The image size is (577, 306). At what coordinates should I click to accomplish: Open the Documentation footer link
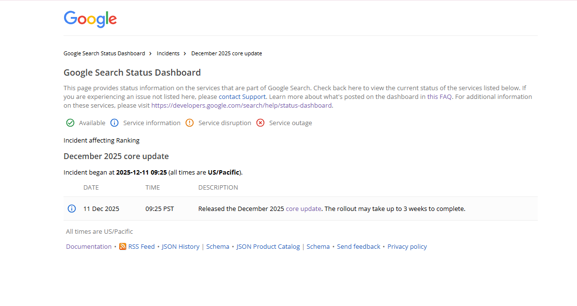click(89, 246)
